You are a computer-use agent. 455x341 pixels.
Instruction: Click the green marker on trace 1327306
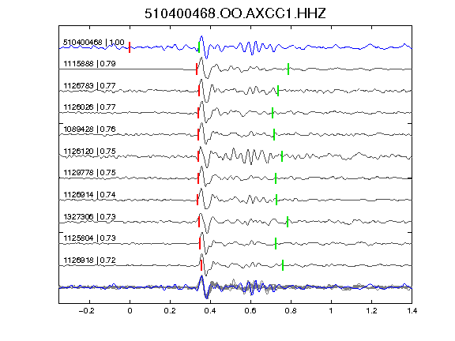pos(288,222)
